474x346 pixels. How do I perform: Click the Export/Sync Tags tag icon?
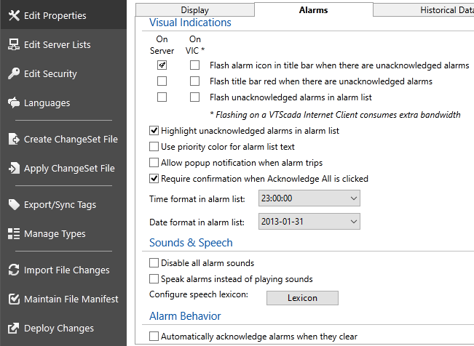point(13,204)
